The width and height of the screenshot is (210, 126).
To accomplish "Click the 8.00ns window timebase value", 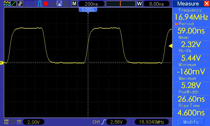I will (x=156, y=4).
